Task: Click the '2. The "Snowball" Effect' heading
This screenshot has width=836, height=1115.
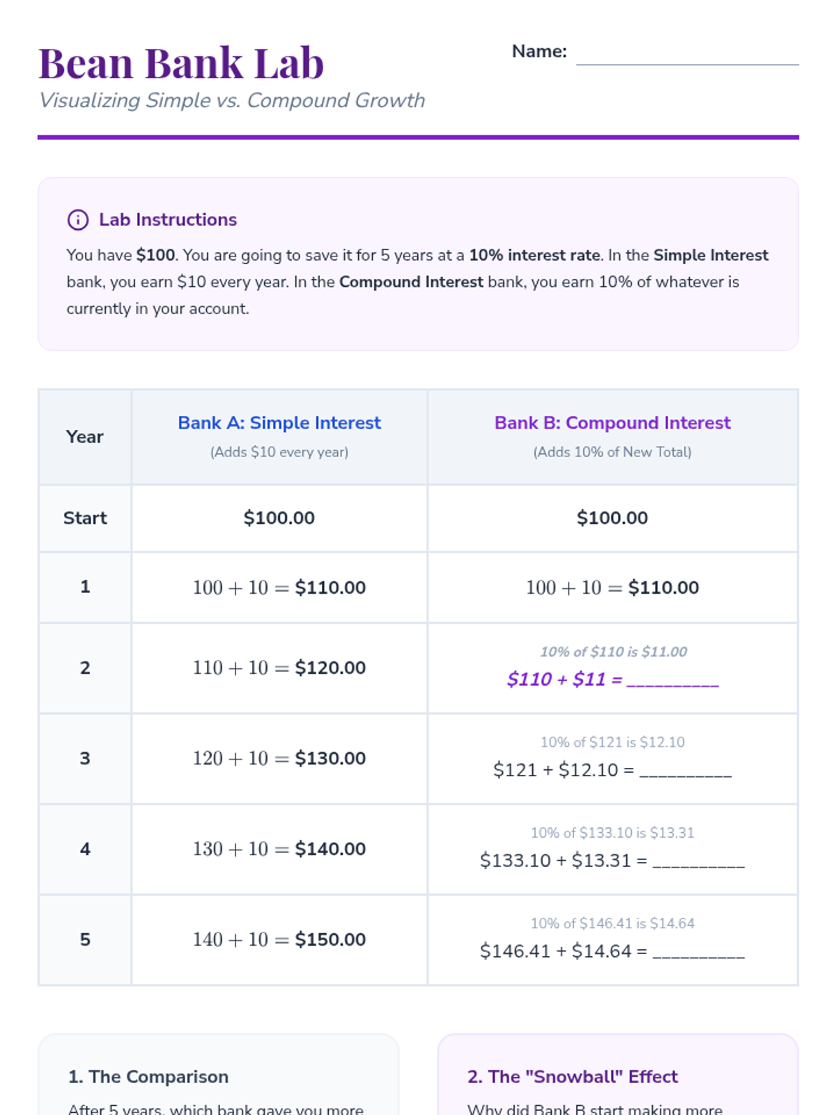Action: [572, 1077]
